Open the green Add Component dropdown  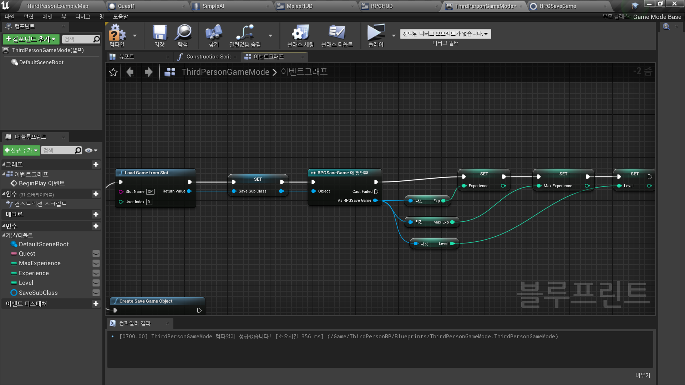31,39
